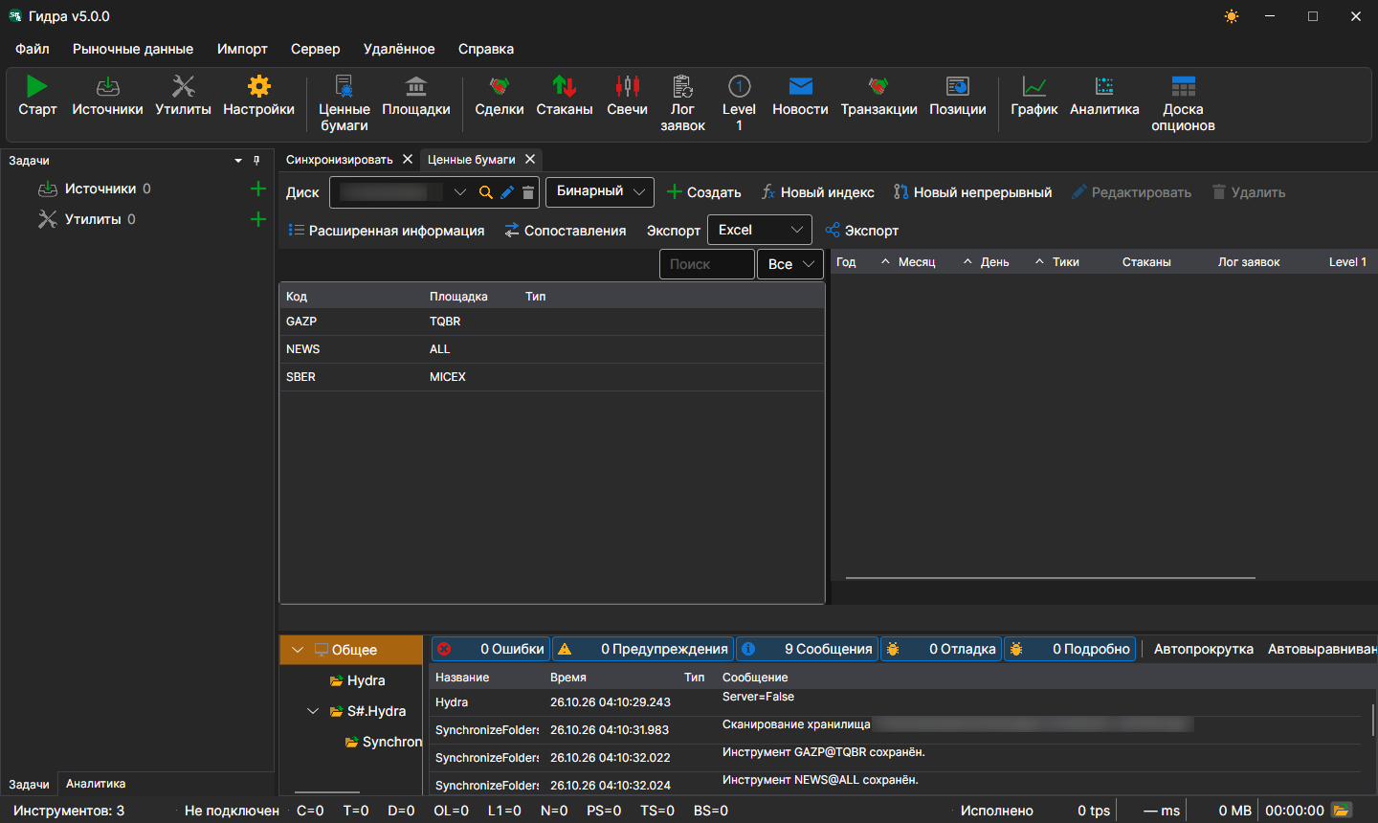Switch to the Синхронизировать tab
This screenshot has width=1378, height=823.
coord(340,160)
